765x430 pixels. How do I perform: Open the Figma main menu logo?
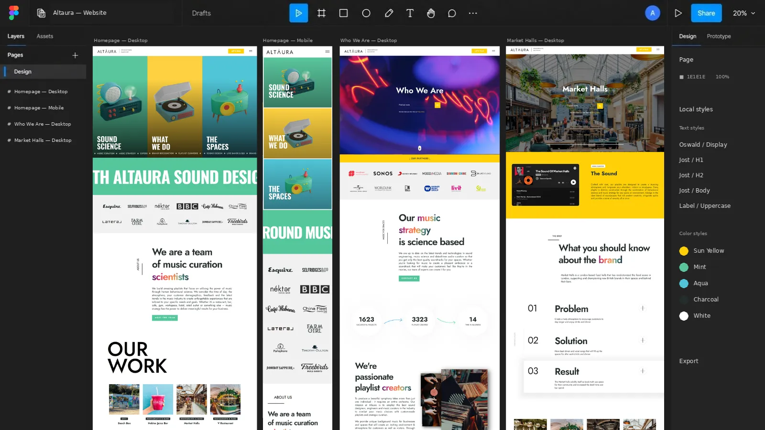(x=14, y=13)
